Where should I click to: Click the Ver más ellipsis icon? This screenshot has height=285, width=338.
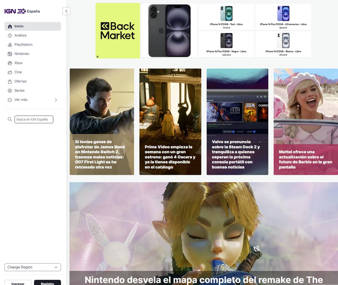tap(10, 100)
